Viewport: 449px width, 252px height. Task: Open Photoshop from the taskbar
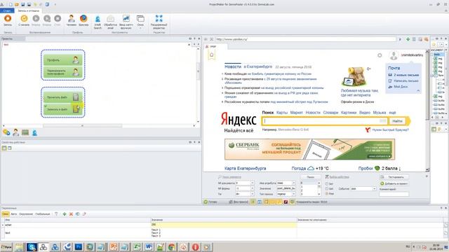coord(79,247)
